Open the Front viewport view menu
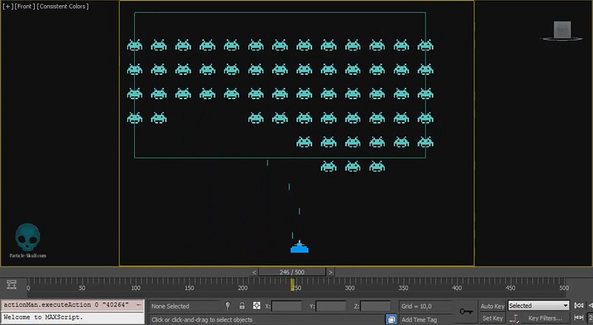 click(25, 7)
